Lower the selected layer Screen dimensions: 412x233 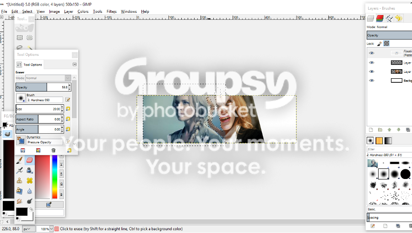click(x=399, y=130)
